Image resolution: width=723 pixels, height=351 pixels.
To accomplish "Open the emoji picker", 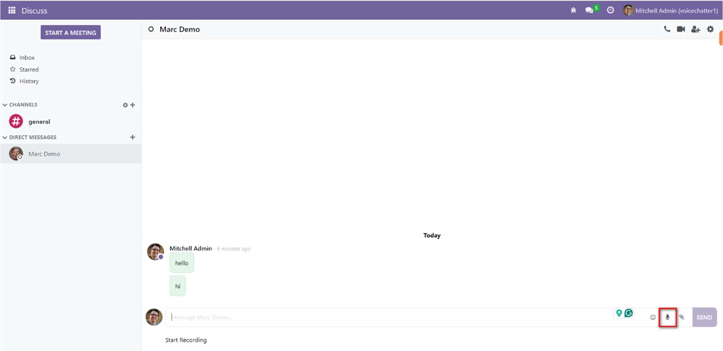I will click(653, 317).
